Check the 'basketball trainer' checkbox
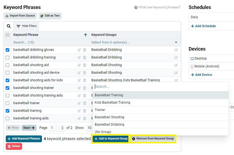234x155 pixels. [x=7, y=103]
